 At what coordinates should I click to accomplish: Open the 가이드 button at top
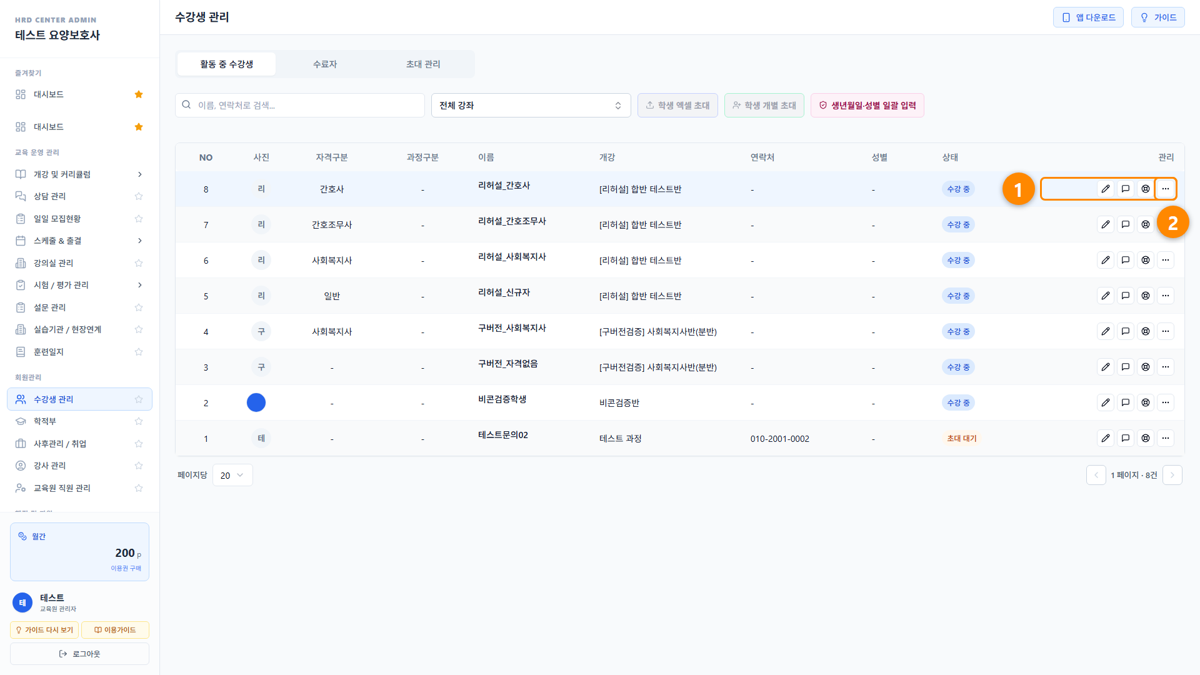(1157, 17)
